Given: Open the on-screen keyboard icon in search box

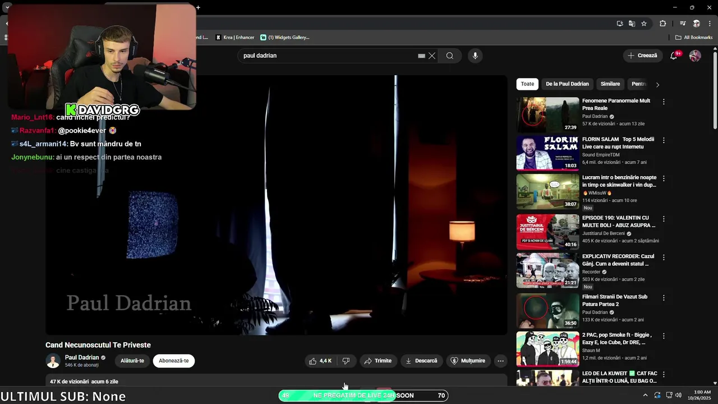Looking at the screenshot, I should [421, 56].
